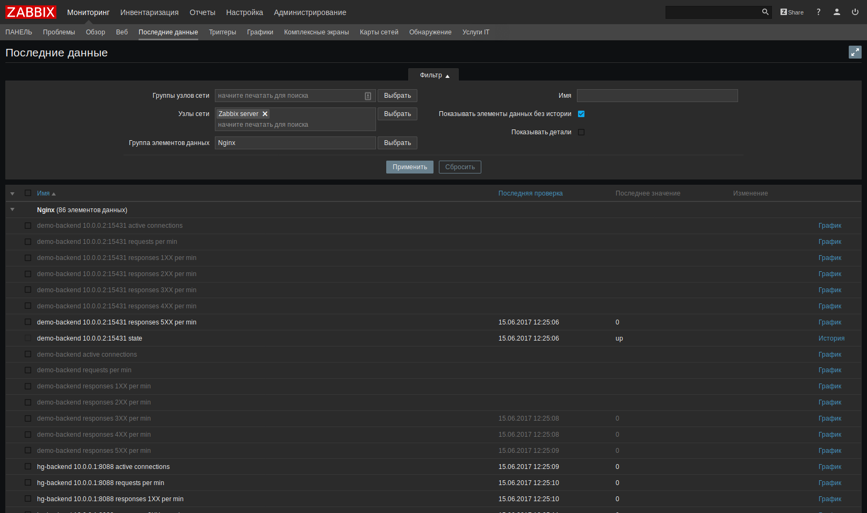Open the user profile icon
This screenshot has width=867, height=513.
[x=837, y=12]
